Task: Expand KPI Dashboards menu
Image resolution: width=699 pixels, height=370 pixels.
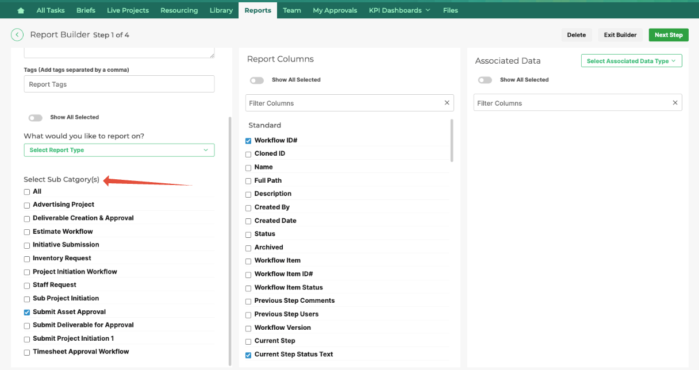Action: 399,10
